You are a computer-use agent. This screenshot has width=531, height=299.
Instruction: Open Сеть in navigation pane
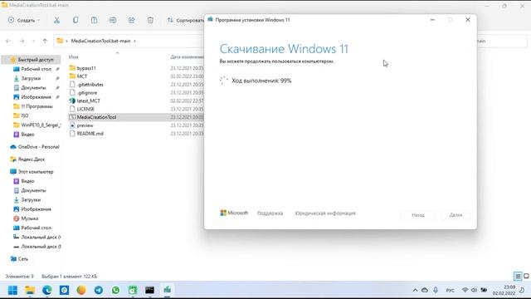(23, 259)
